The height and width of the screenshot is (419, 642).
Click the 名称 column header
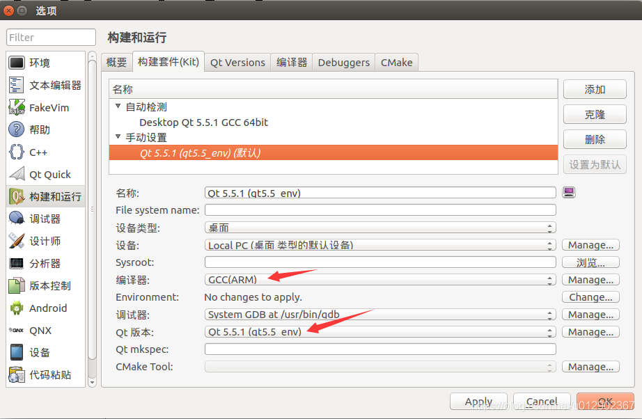334,89
